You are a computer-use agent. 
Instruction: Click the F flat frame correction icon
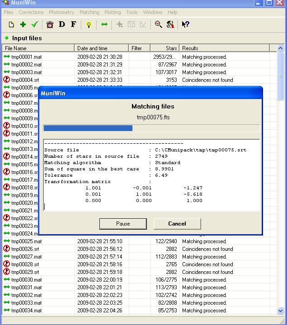tap(73, 24)
